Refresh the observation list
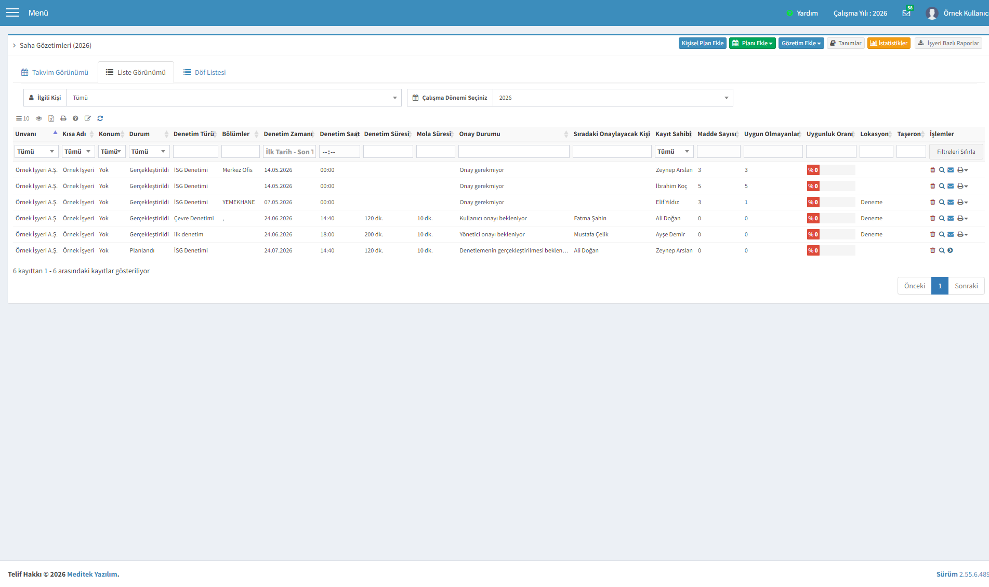989x587 pixels. (x=100, y=118)
